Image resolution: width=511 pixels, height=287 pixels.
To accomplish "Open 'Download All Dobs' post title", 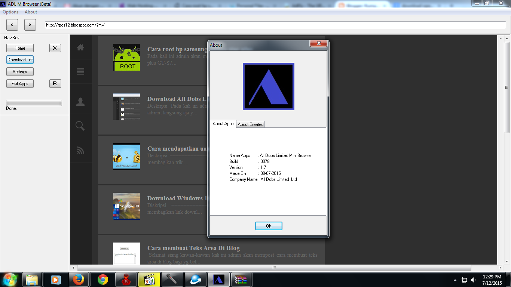I will (x=177, y=99).
